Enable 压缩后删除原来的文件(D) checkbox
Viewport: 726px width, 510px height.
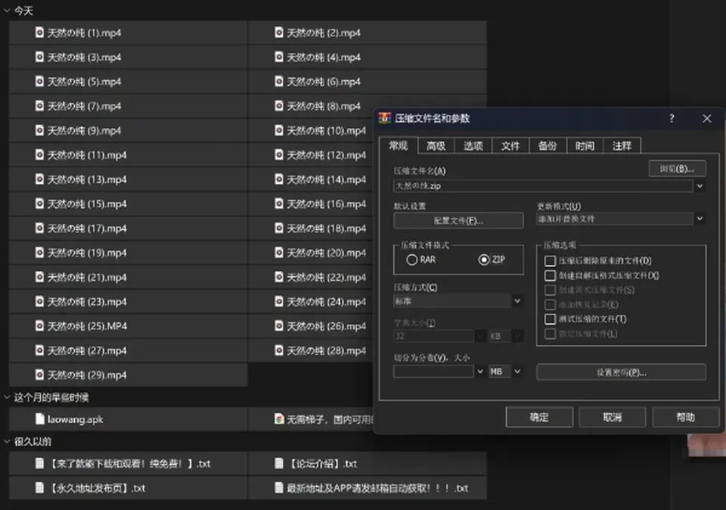(x=550, y=261)
